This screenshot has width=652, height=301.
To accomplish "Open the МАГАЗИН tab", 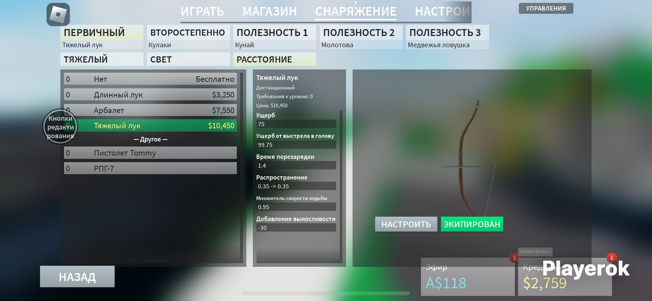I will (270, 12).
